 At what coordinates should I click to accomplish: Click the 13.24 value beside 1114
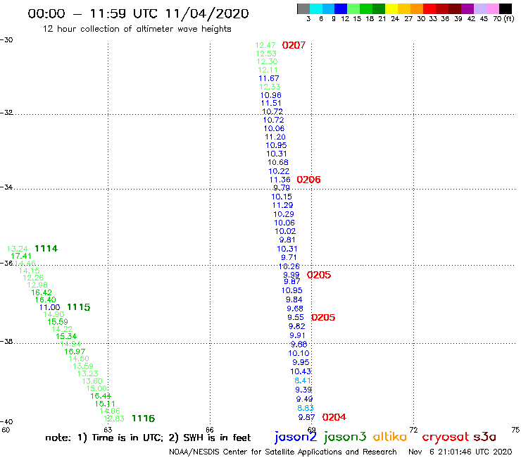[x=18, y=249]
